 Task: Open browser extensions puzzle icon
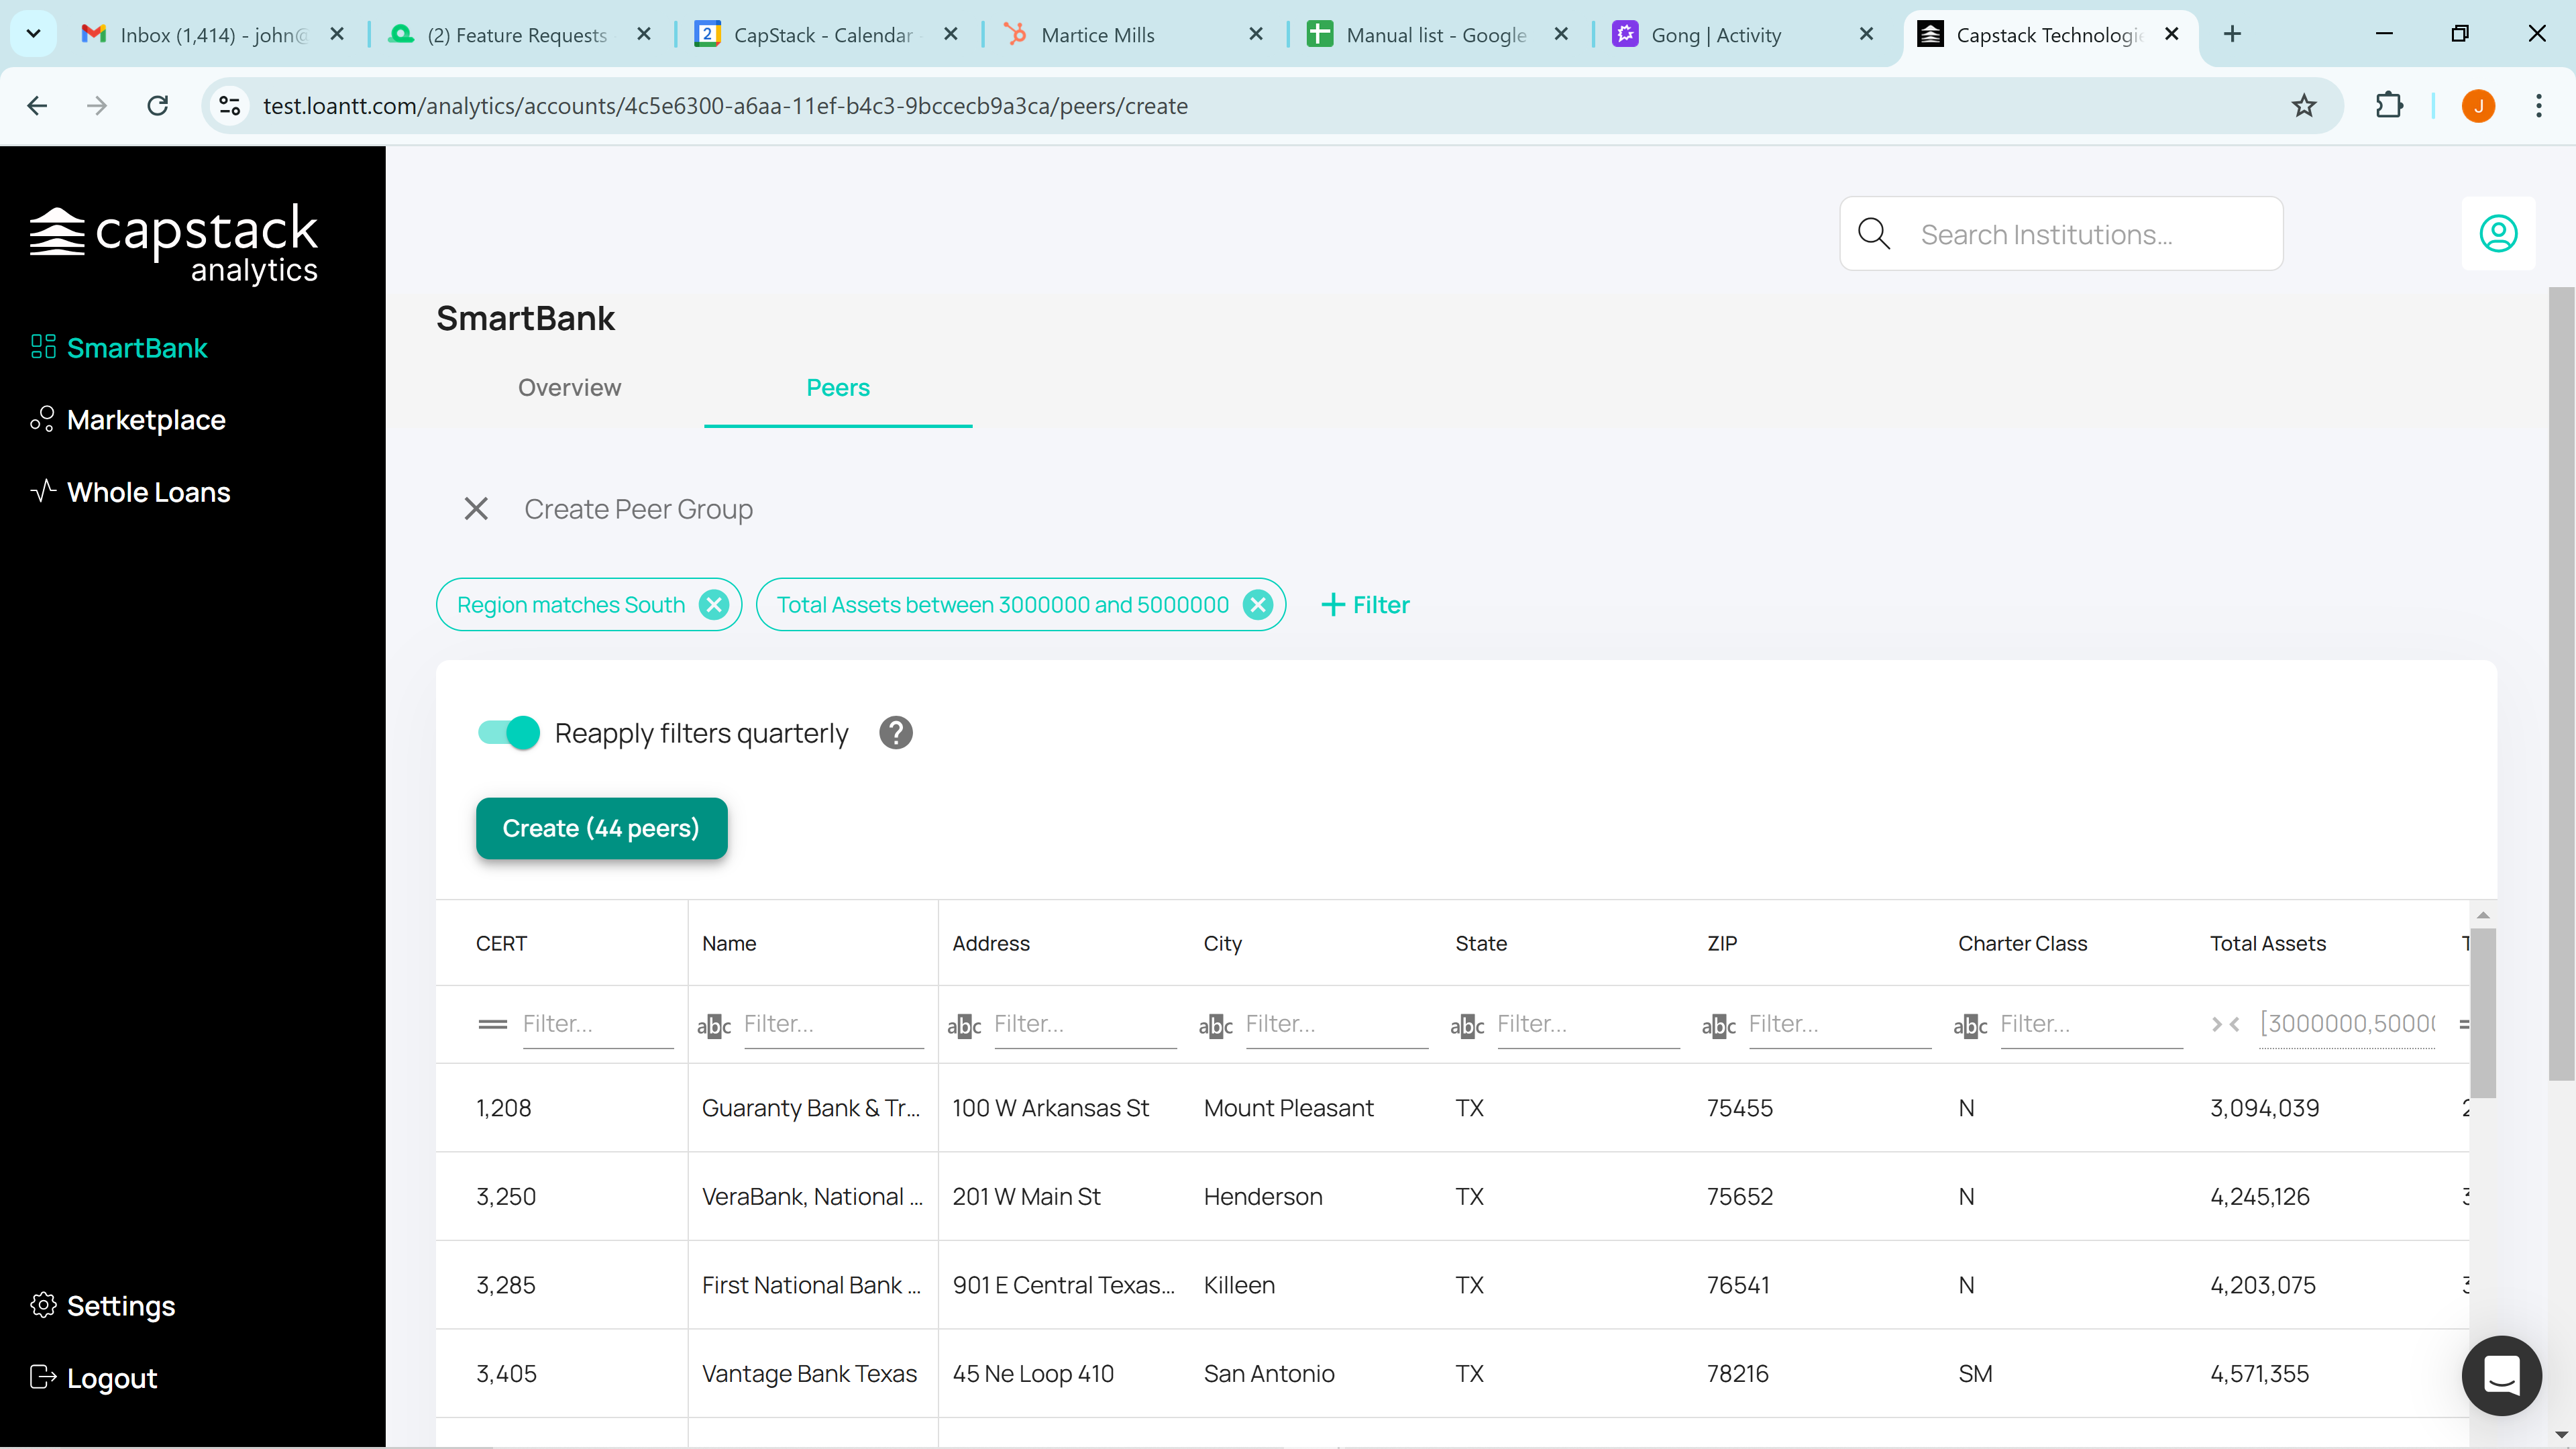click(x=2389, y=105)
